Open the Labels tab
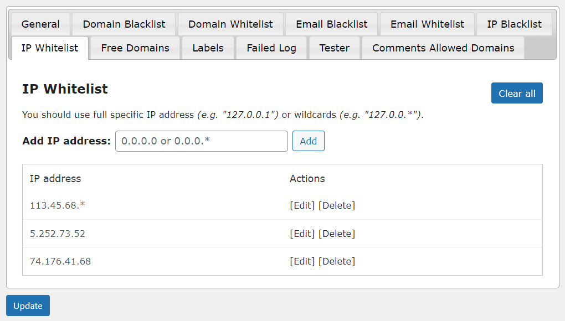Viewport: 565px width, 321px height. coord(208,48)
